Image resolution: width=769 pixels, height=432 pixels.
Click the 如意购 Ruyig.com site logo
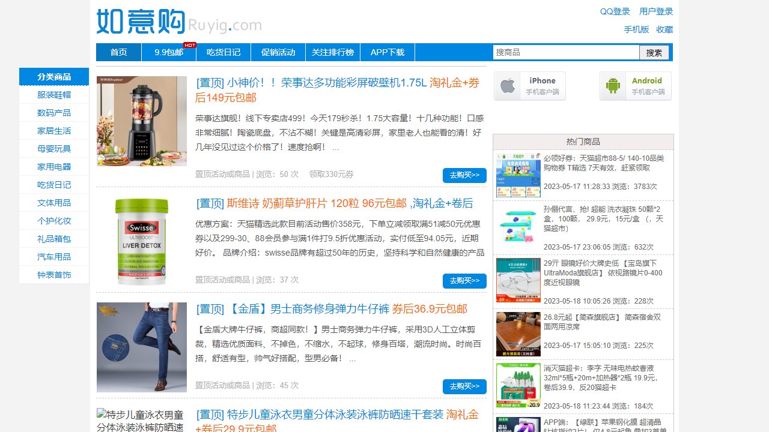179,22
